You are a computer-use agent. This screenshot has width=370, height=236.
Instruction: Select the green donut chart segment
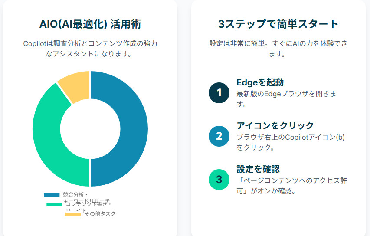coord(47,134)
